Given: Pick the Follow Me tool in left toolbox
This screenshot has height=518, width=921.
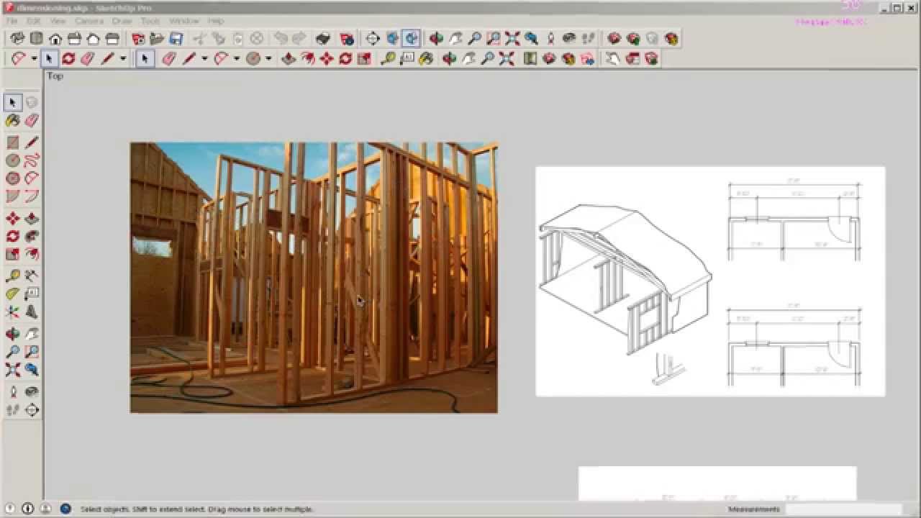Looking at the screenshot, I should tap(32, 236).
